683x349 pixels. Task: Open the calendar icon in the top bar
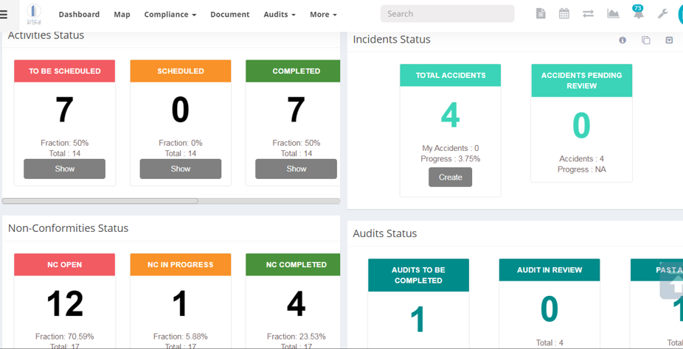point(564,14)
